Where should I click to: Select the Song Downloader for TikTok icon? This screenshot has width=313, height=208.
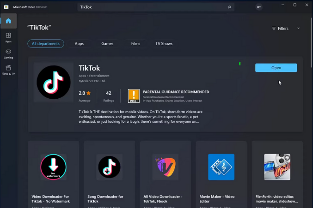[x=110, y=167]
